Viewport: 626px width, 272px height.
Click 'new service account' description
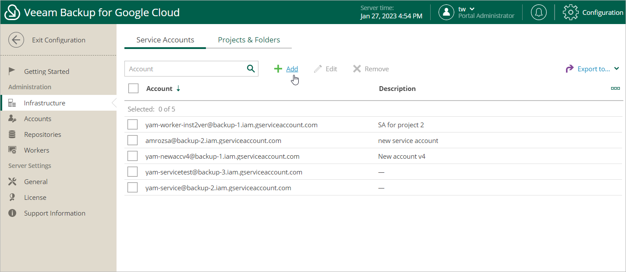pos(408,140)
